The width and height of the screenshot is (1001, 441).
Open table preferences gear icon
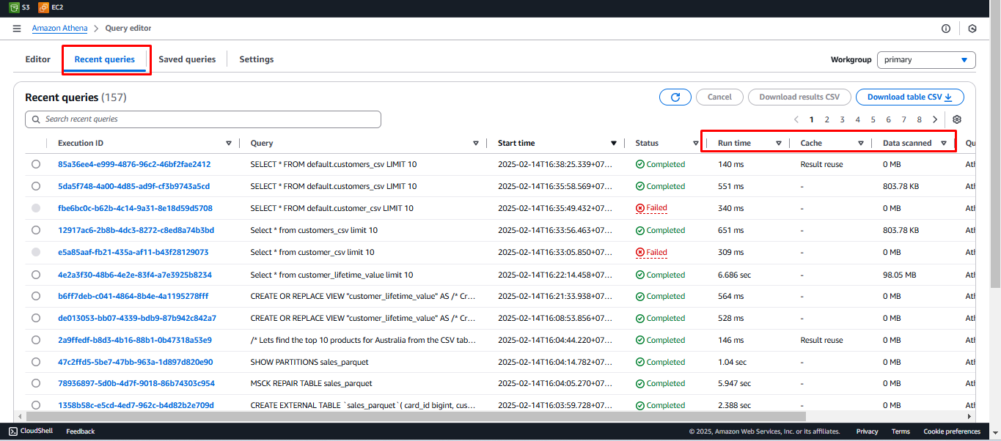coord(956,119)
